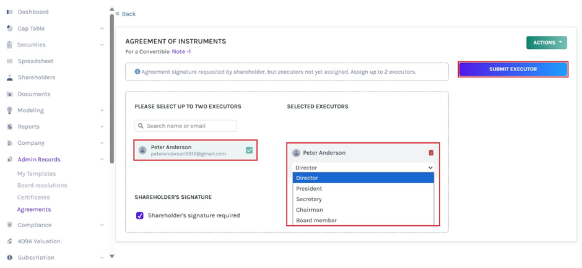Click Peter Anderson avatar in executor list
Image resolution: width=582 pixels, height=268 pixels.
pos(142,150)
